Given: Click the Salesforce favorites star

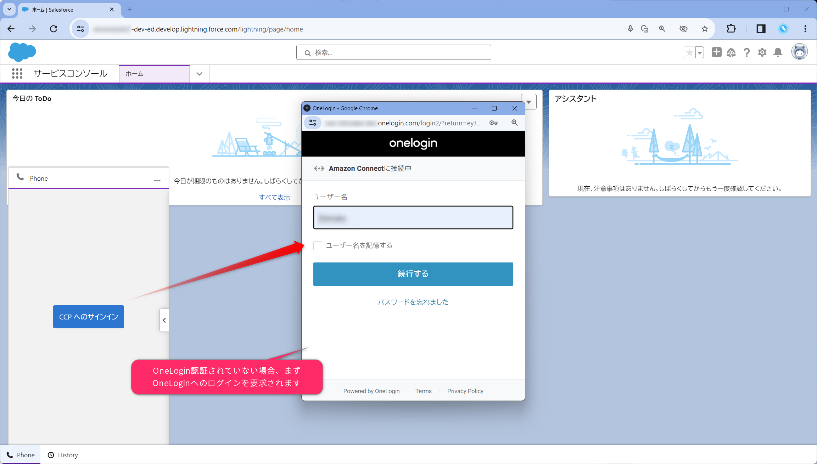Looking at the screenshot, I should coord(689,53).
